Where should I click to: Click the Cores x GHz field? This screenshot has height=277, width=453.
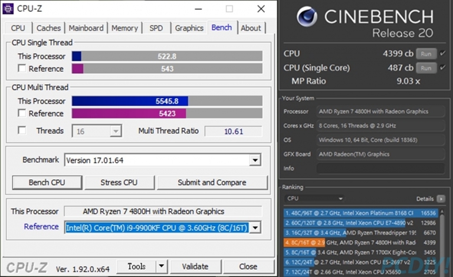(x=380, y=126)
